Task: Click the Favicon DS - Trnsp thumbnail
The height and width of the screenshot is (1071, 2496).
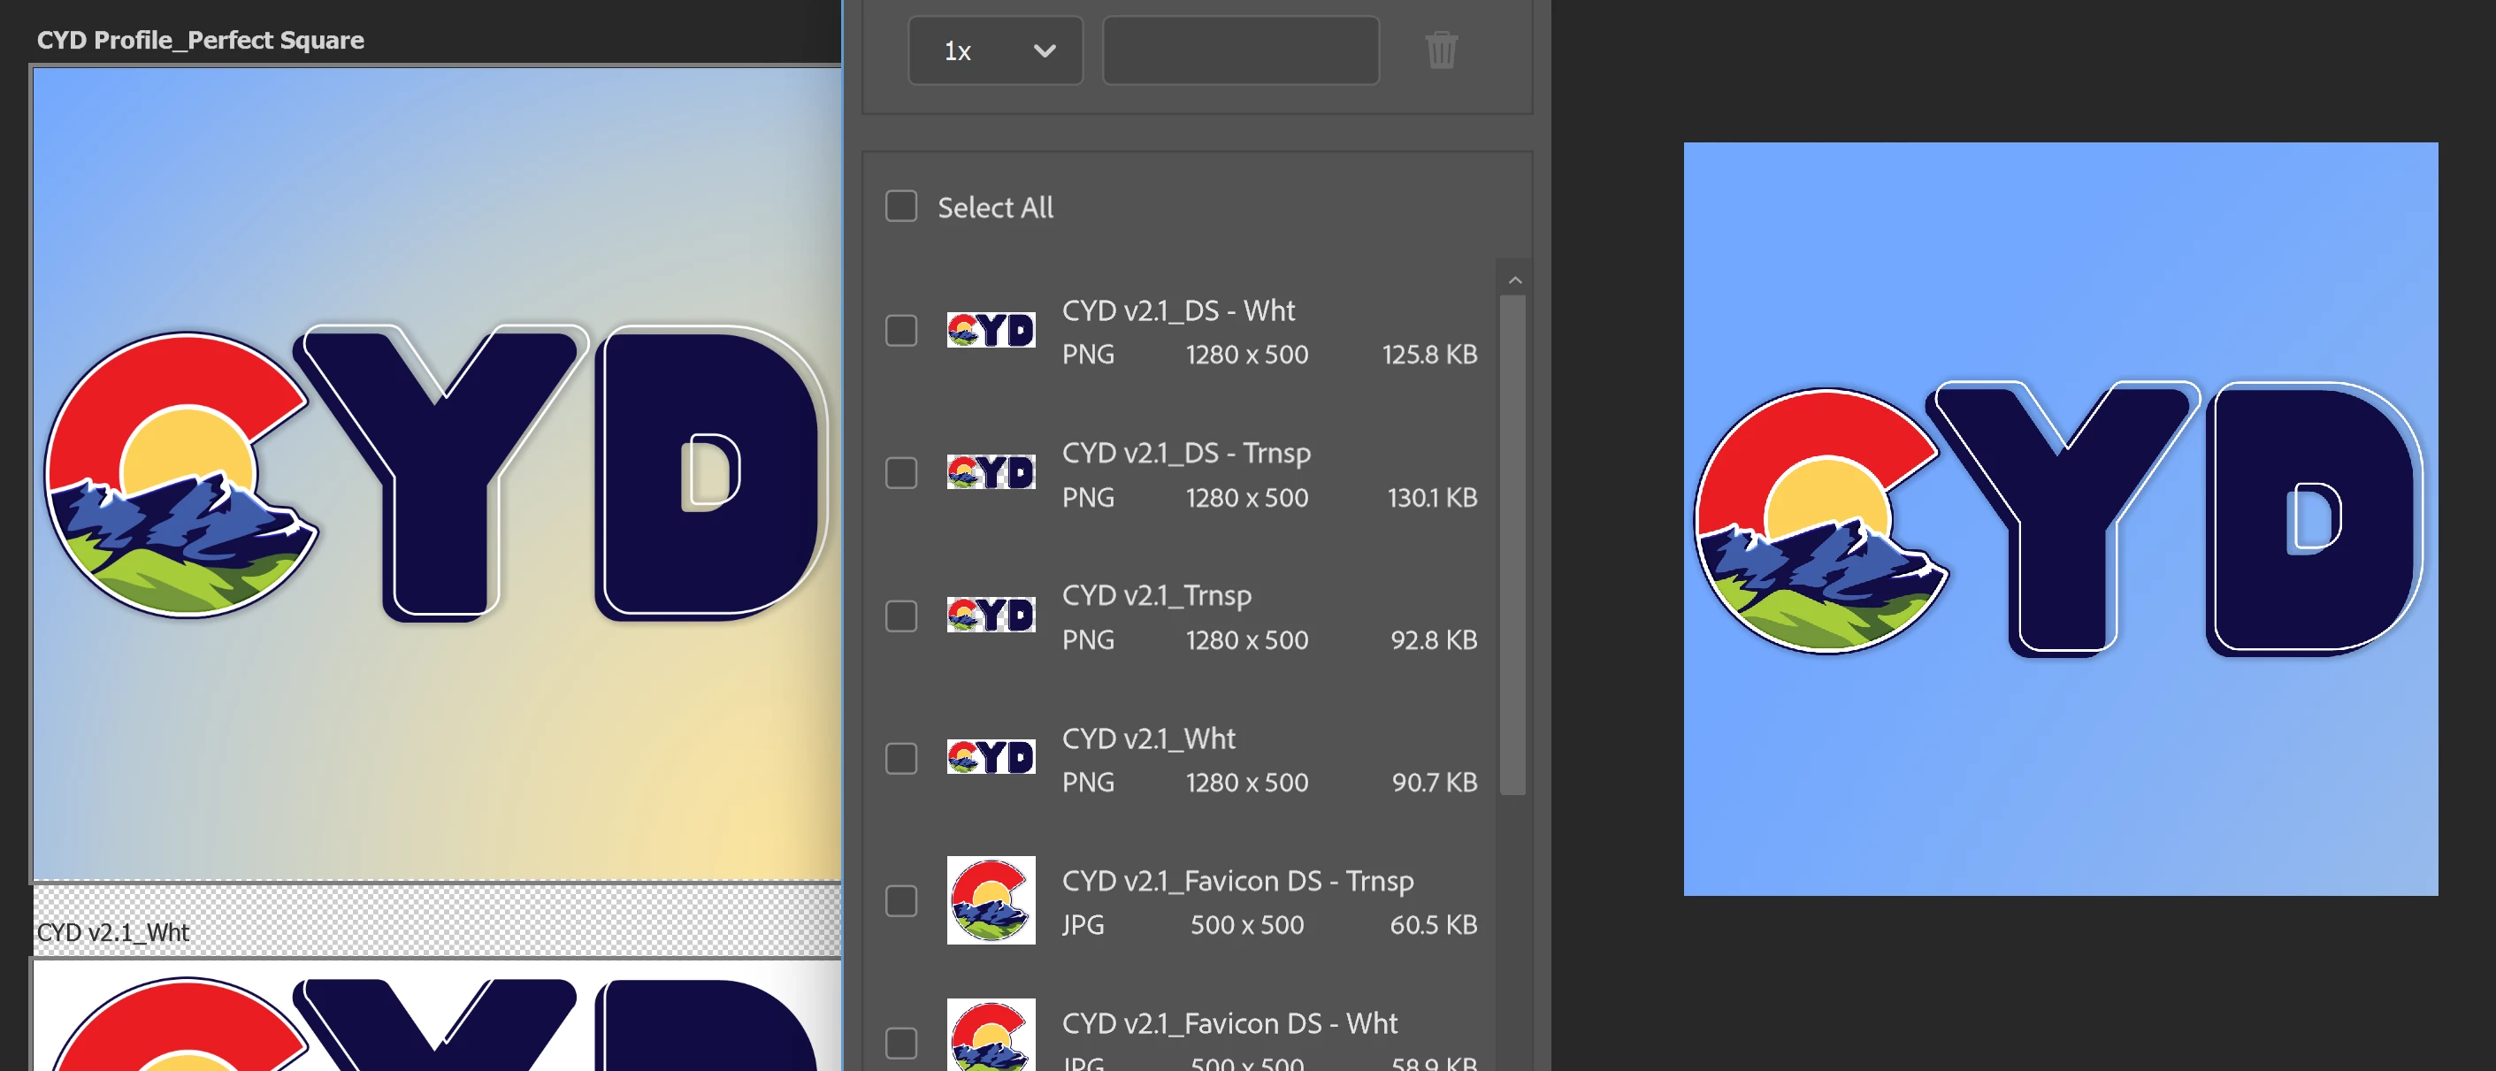Action: [x=991, y=900]
